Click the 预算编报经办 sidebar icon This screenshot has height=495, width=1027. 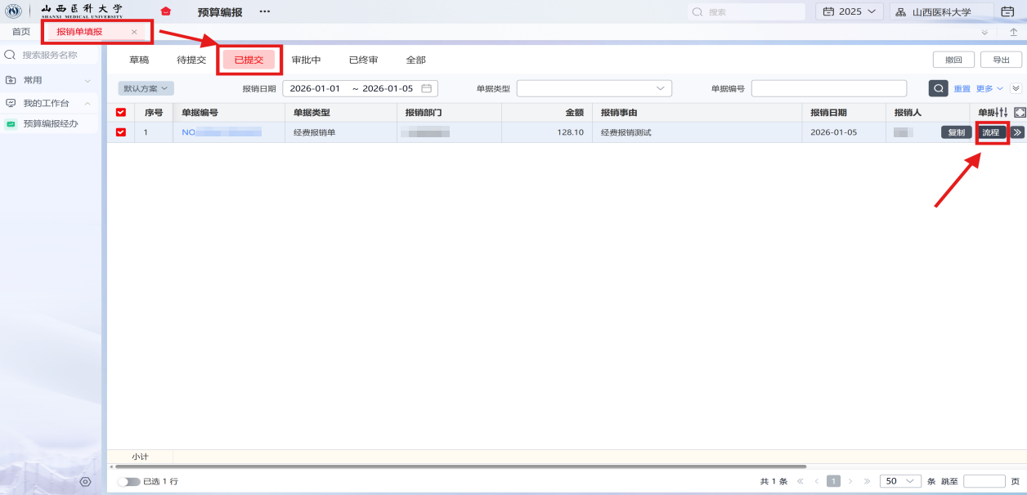tap(11, 124)
